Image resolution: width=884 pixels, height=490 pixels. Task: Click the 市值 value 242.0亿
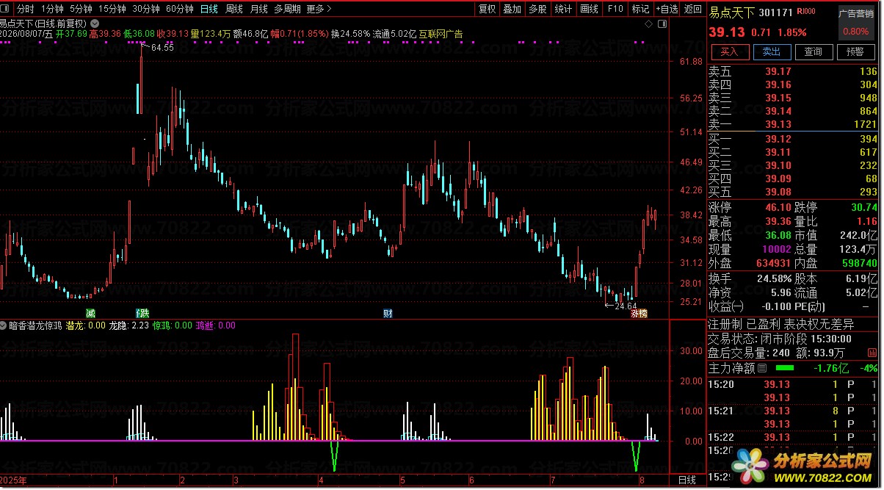[860, 235]
